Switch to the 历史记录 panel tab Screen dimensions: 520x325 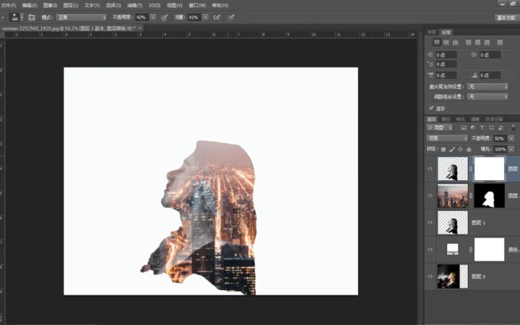pos(494,119)
